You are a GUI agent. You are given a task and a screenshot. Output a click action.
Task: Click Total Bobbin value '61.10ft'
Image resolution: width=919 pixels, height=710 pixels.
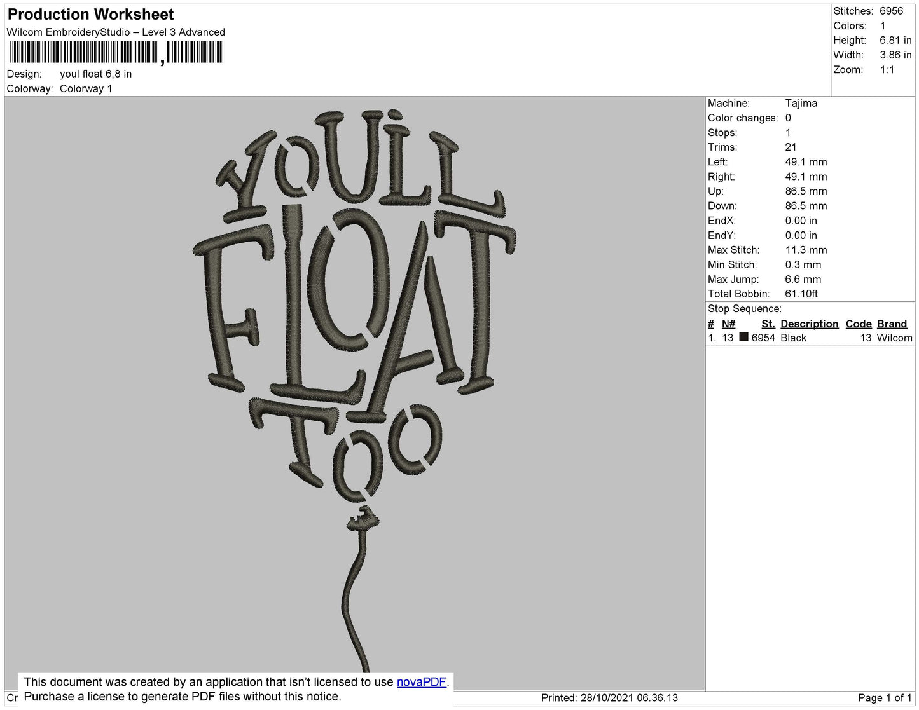pyautogui.click(x=802, y=294)
